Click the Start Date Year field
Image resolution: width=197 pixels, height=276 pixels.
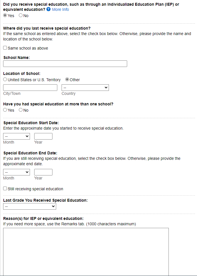[43, 136]
